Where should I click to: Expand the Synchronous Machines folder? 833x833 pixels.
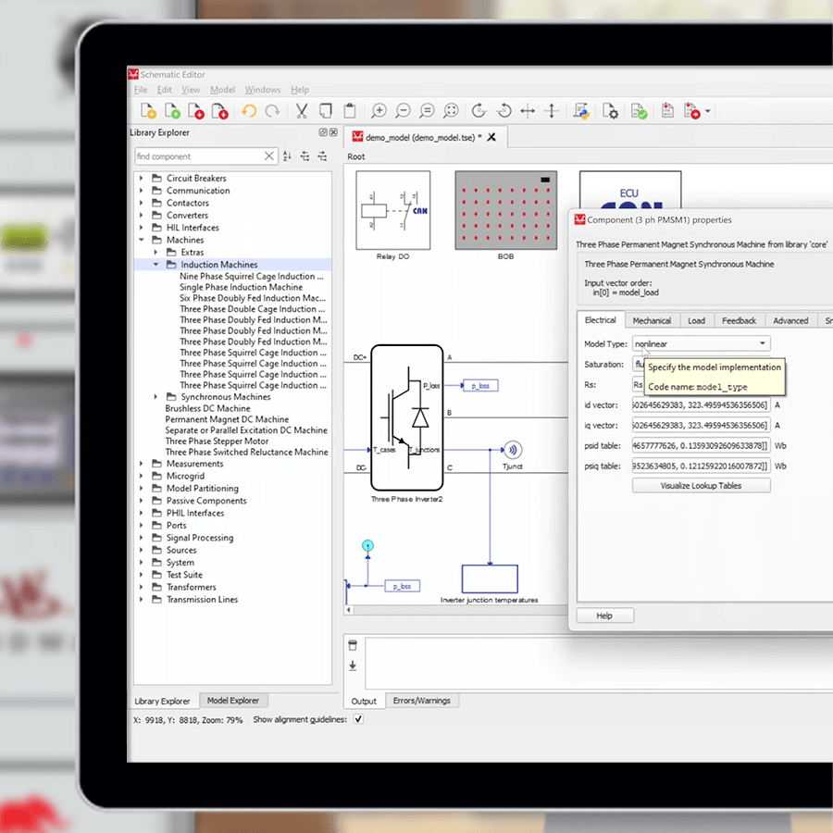[x=155, y=397]
